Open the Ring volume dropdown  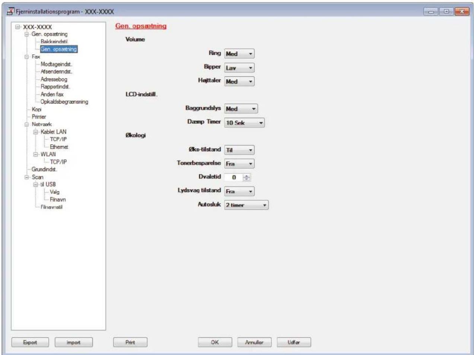click(x=239, y=54)
